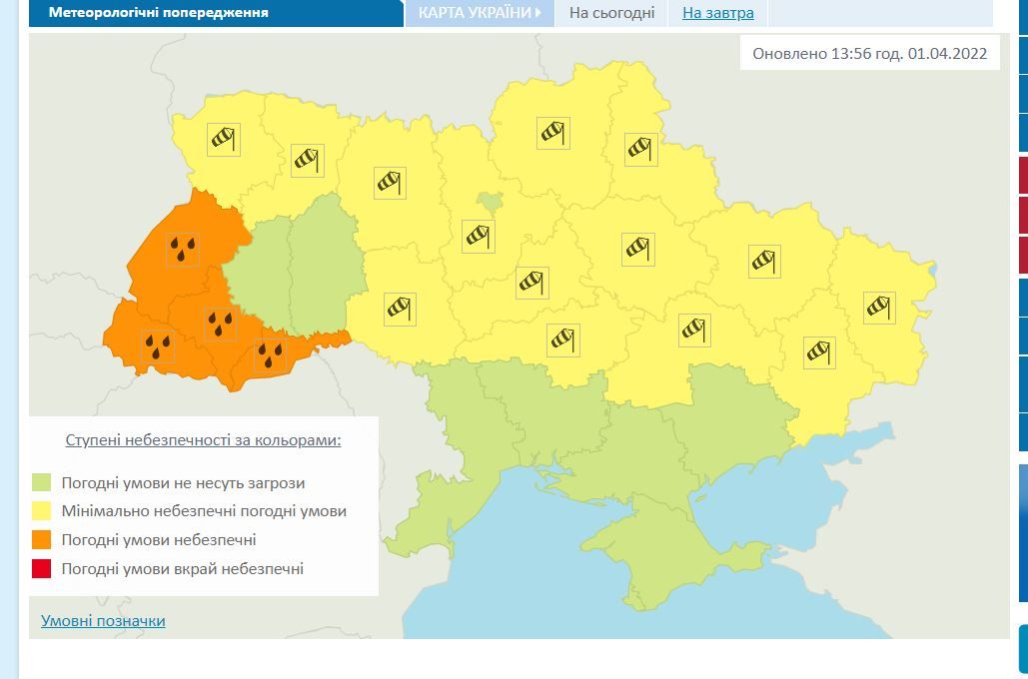Click the rain drops icon on Chernivtsi region
Viewport: 1028px width, 679px height.
269,354
